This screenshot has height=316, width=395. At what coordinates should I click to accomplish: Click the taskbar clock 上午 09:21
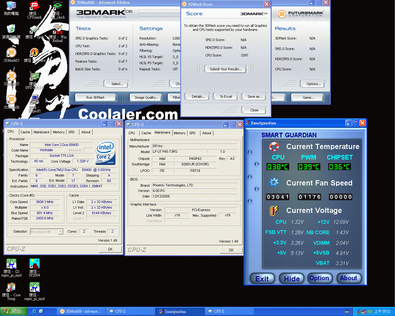(382, 311)
